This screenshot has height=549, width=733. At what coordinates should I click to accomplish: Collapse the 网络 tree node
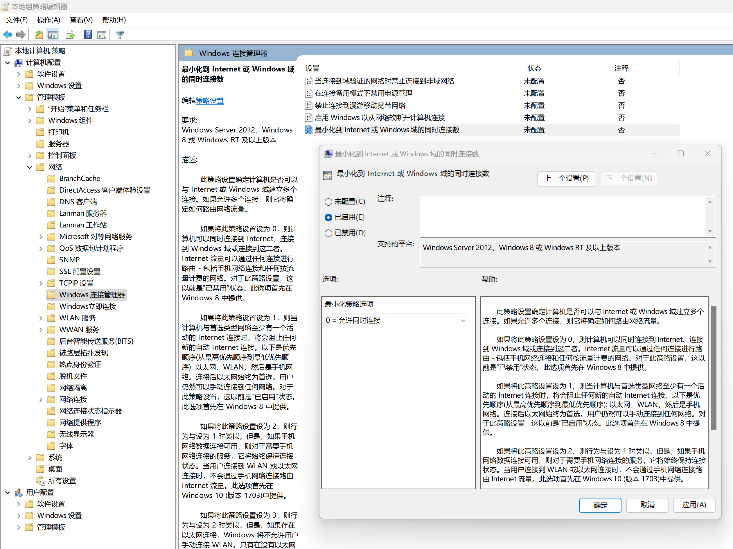[30, 167]
